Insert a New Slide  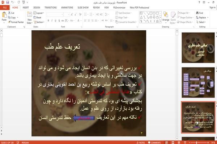click(x=30, y=18)
